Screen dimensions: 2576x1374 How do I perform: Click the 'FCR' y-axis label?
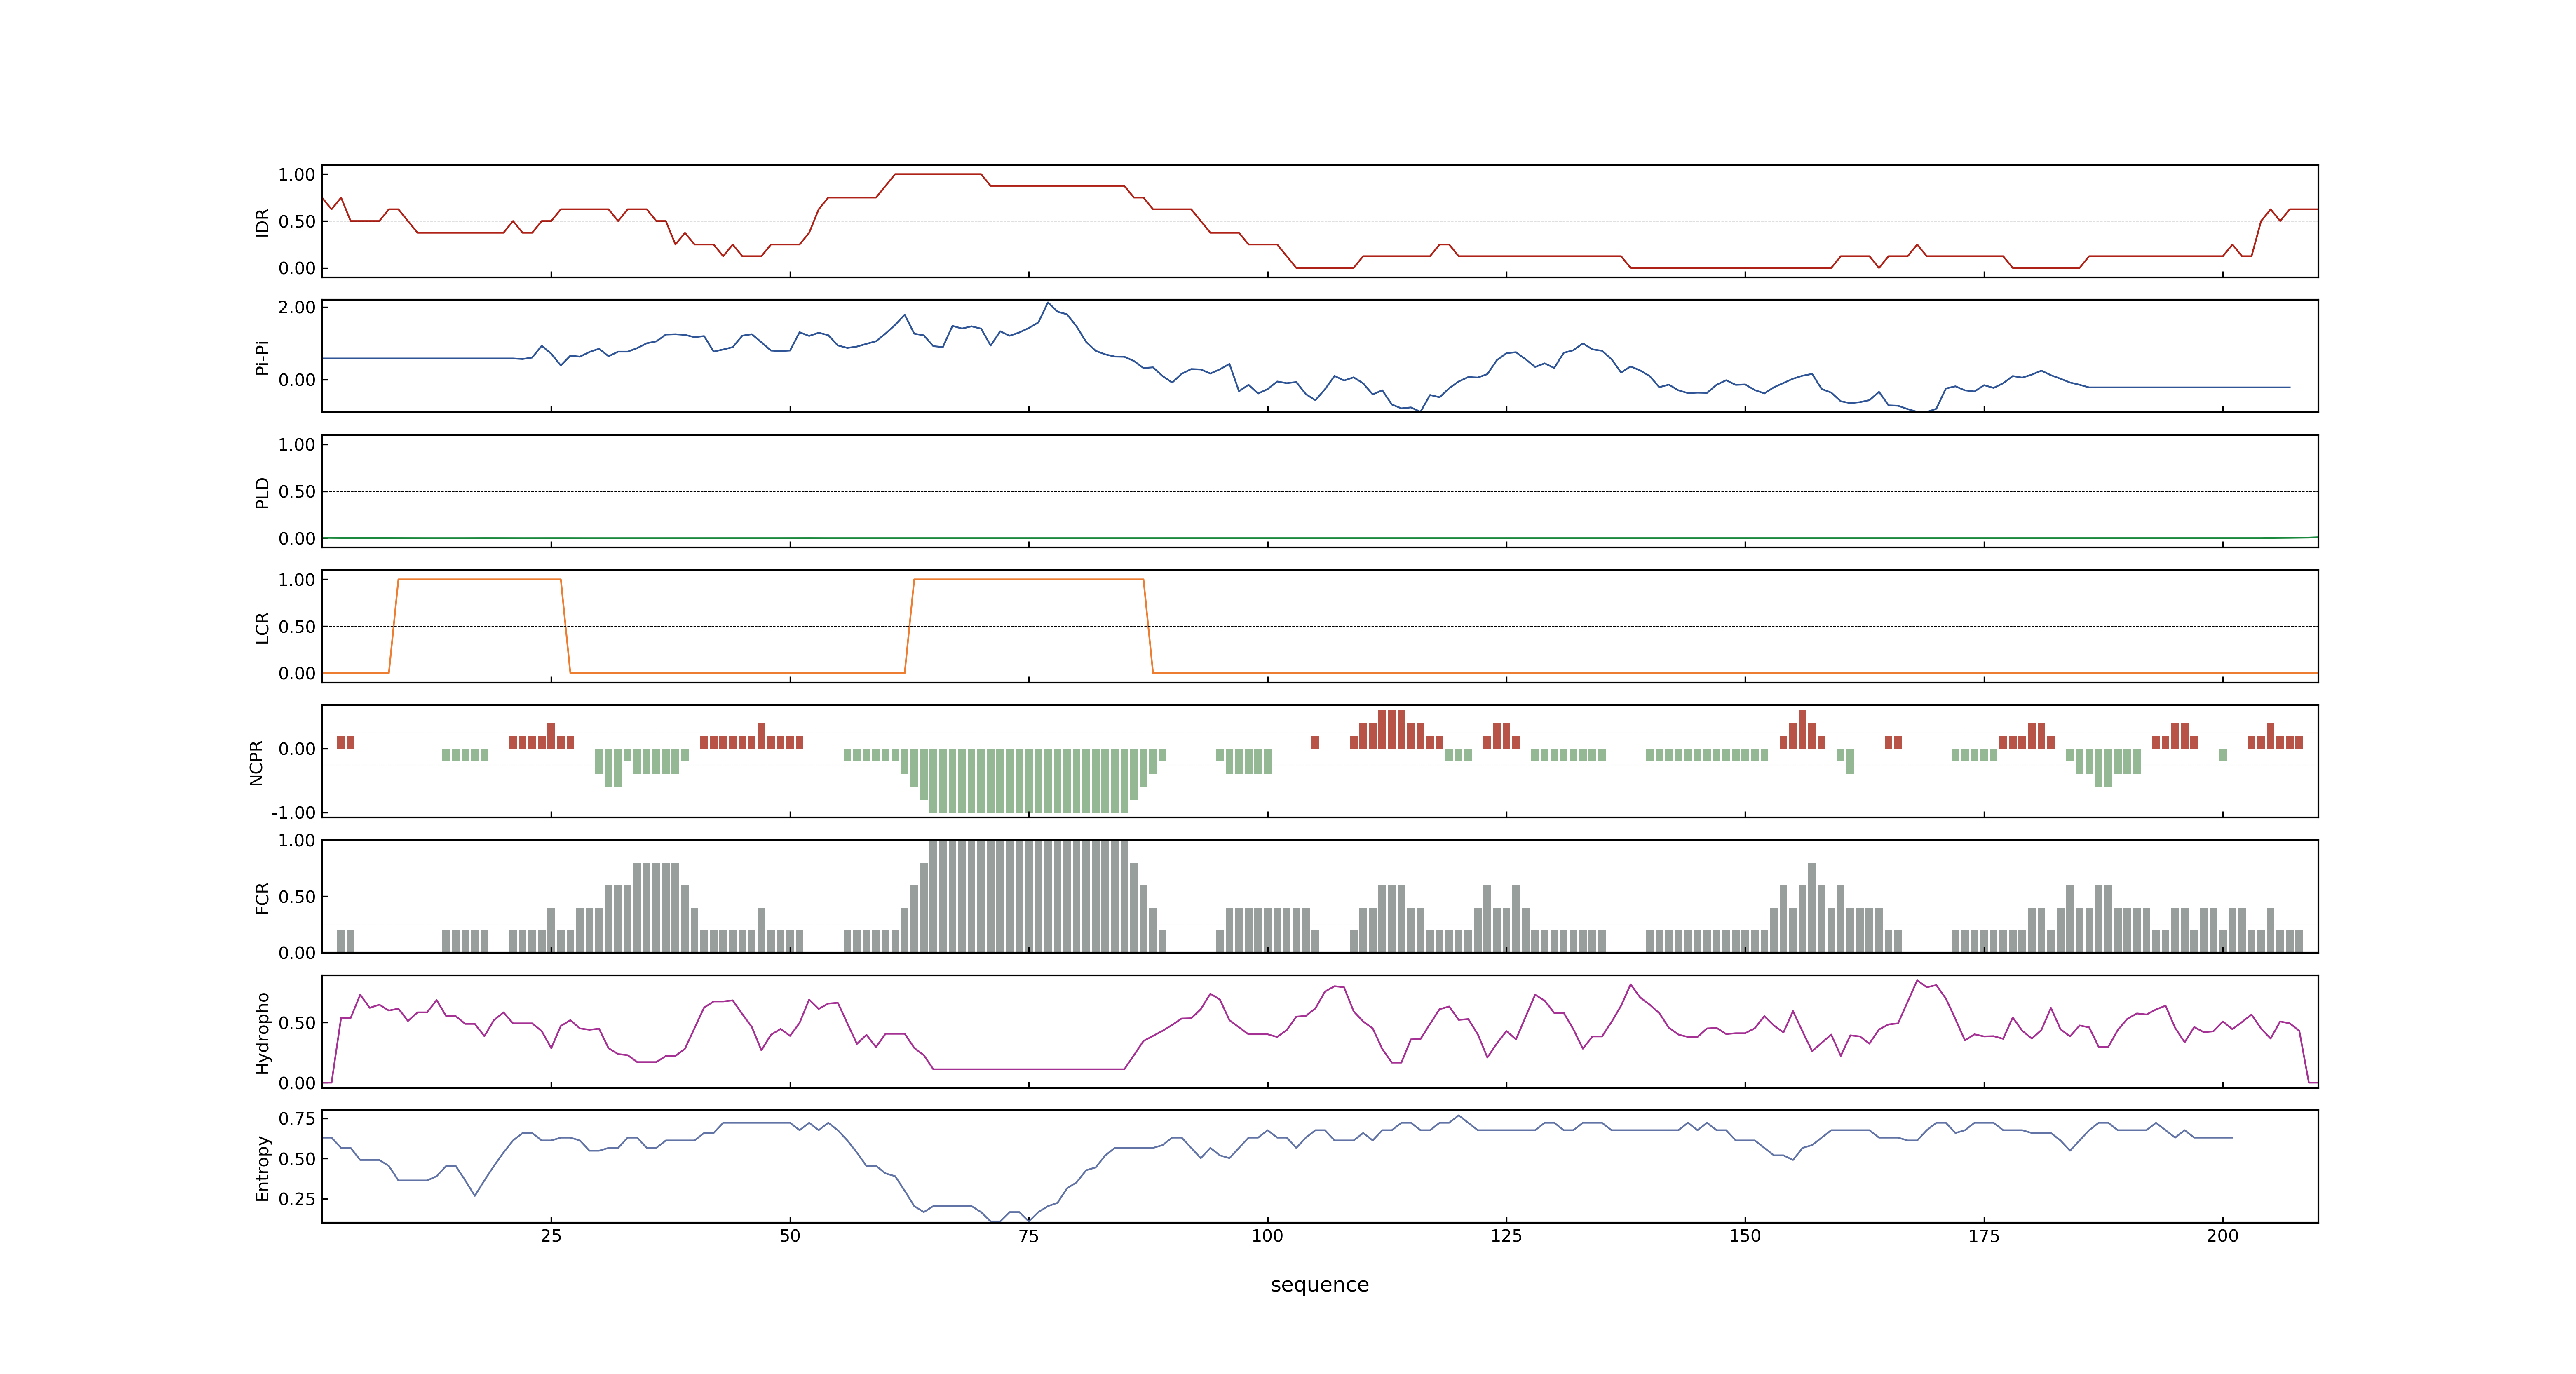click(x=263, y=897)
